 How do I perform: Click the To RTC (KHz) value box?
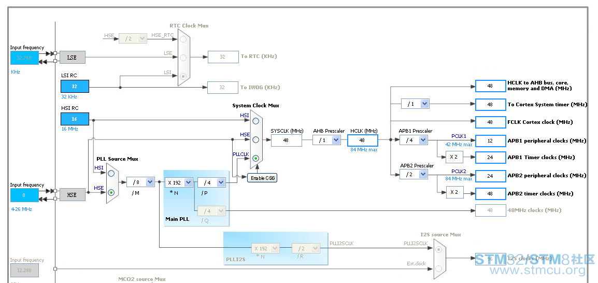[223, 57]
